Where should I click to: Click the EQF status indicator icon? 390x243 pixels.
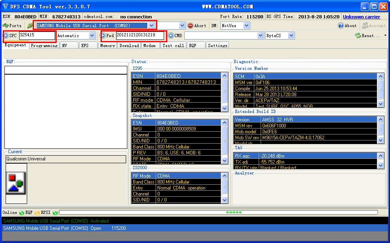coord(37,213)
